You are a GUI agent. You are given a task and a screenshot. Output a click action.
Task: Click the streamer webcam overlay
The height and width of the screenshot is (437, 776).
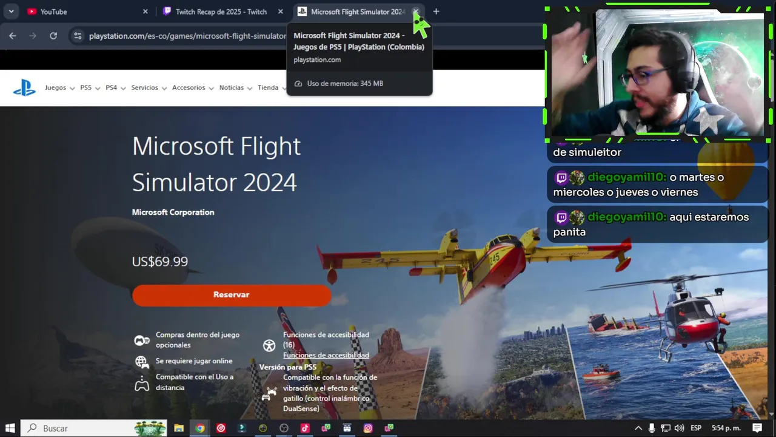coord(658,74)
